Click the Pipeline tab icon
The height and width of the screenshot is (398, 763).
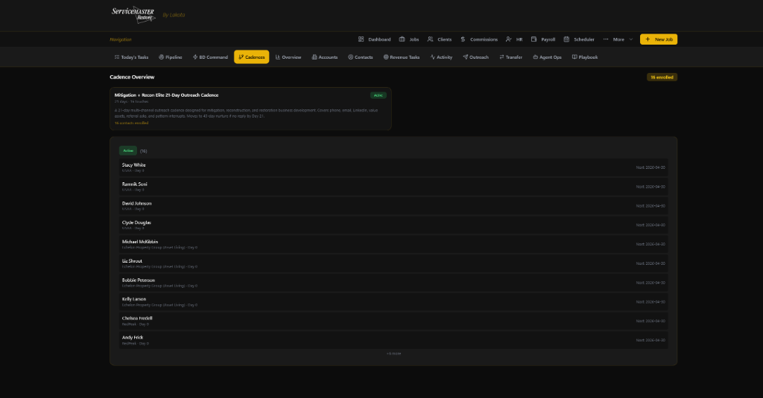(161, 57)
